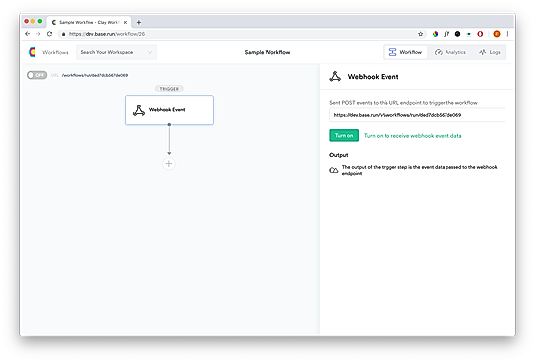The height and width of the screenshot is (362, 535).
Task: Toggle the workflow OFF switch on
Action: tap(36, 75)
